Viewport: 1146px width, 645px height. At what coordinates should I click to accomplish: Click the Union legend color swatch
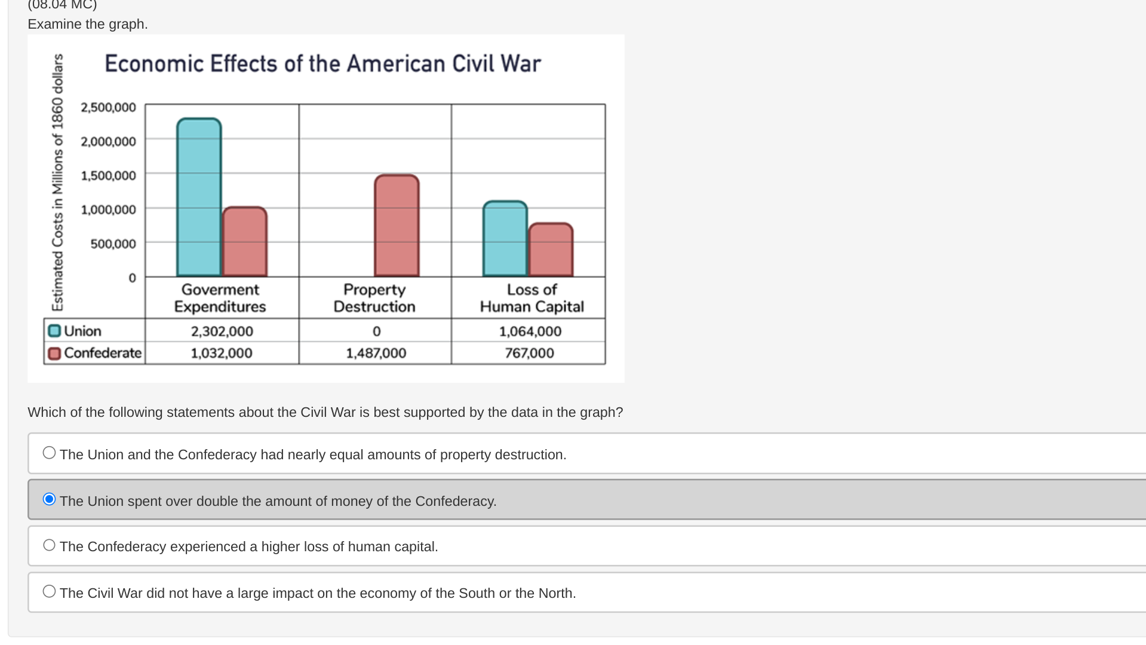[x=54, y=331]
